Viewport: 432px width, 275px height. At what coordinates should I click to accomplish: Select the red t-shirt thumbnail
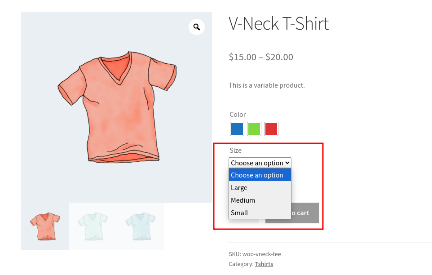pyautogui.click(x=45, y=226)
